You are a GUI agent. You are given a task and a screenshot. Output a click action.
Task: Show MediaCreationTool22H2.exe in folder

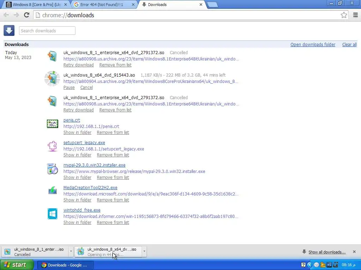77,200
